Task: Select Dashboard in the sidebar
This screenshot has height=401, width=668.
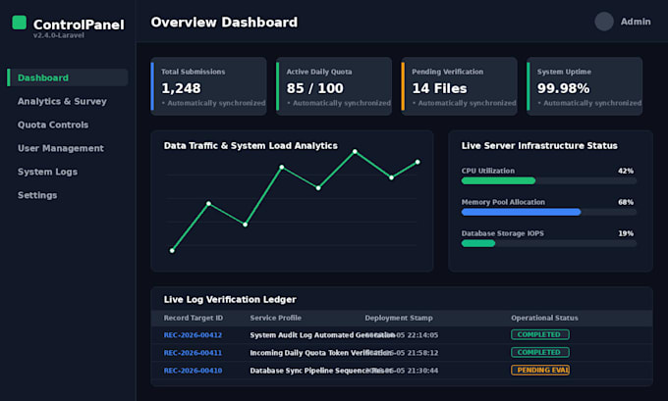Action: coord(68,77)
